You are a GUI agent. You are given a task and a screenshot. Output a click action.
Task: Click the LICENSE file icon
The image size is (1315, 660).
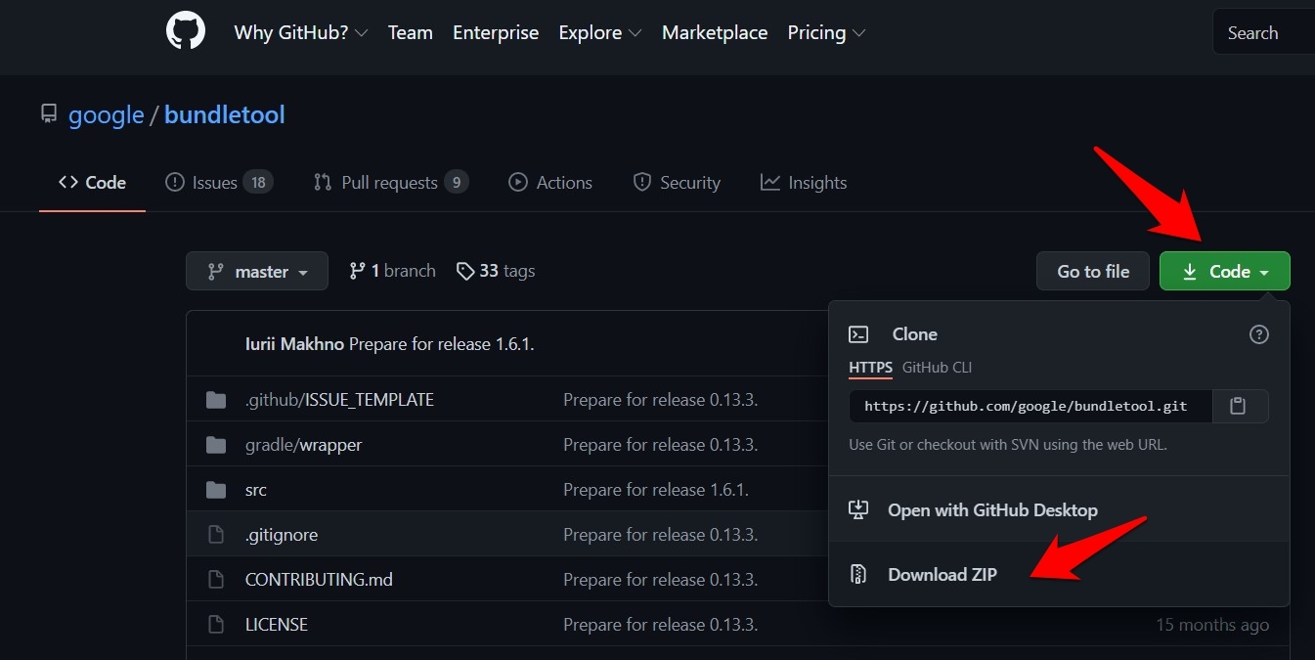[x=216, y=625]
